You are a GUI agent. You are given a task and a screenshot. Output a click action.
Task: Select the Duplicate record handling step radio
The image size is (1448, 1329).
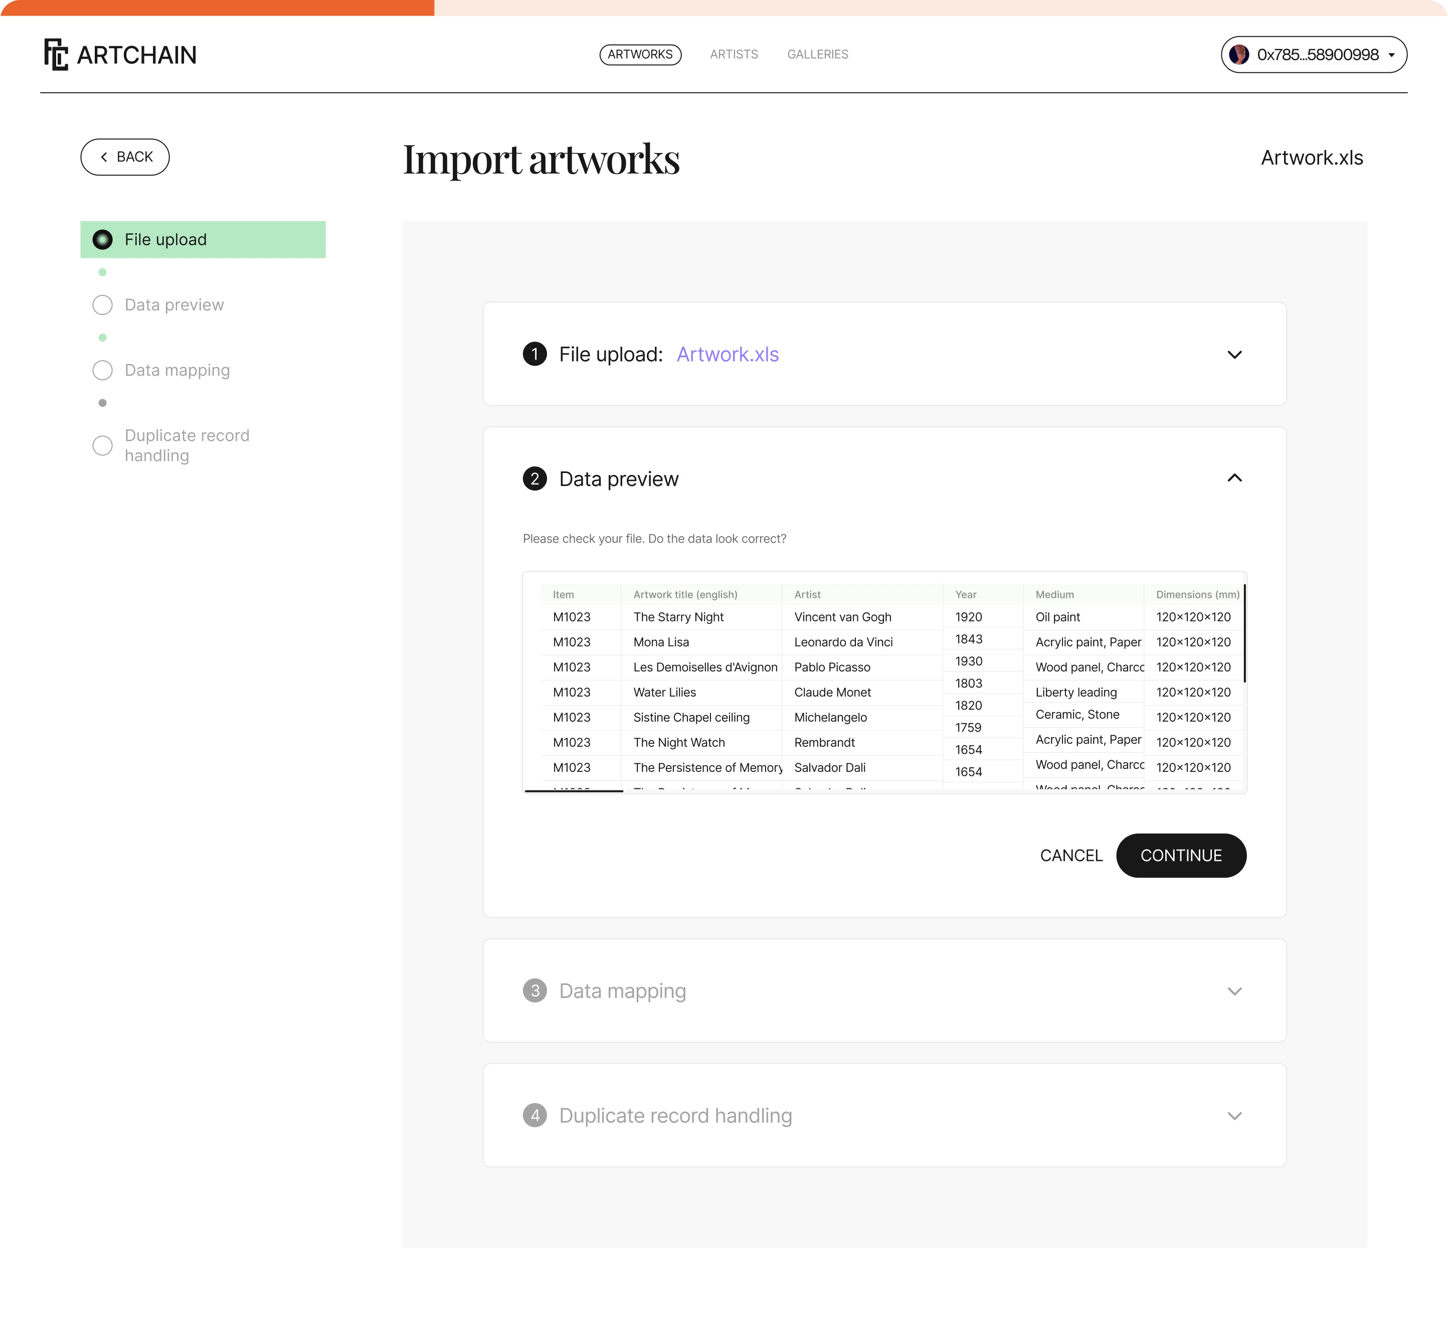point(103,446)
